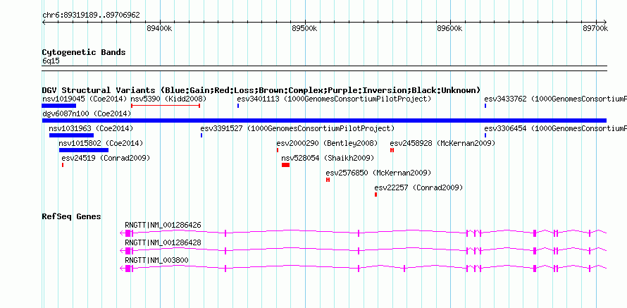Open RNGTT|NM_003800 transcript label
The image size is (627, 308).
click(x=156, y=260)
